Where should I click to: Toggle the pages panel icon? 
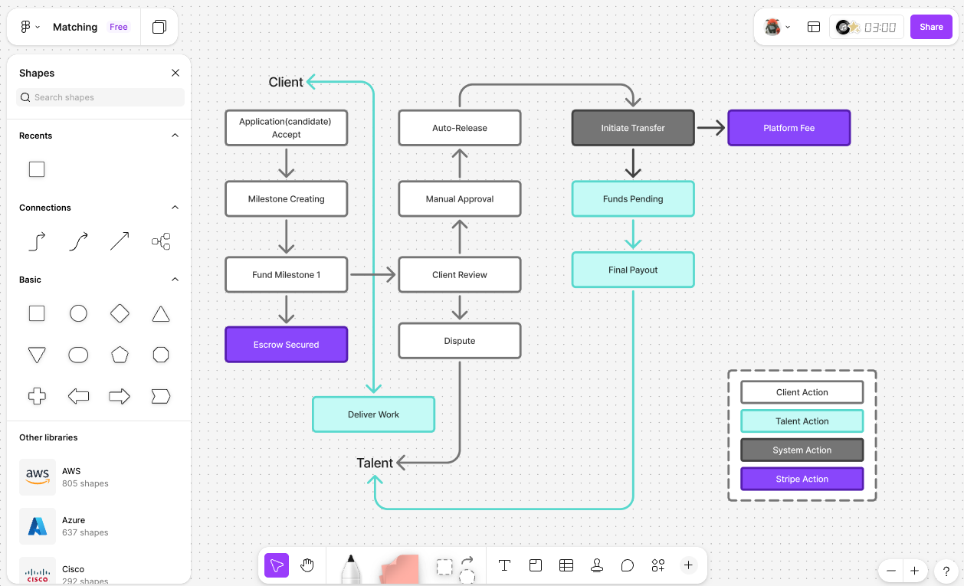coord(159,27)
